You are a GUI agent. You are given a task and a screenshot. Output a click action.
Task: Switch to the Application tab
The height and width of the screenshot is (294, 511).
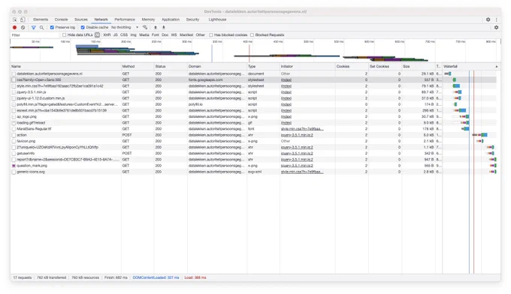(171, 19)
